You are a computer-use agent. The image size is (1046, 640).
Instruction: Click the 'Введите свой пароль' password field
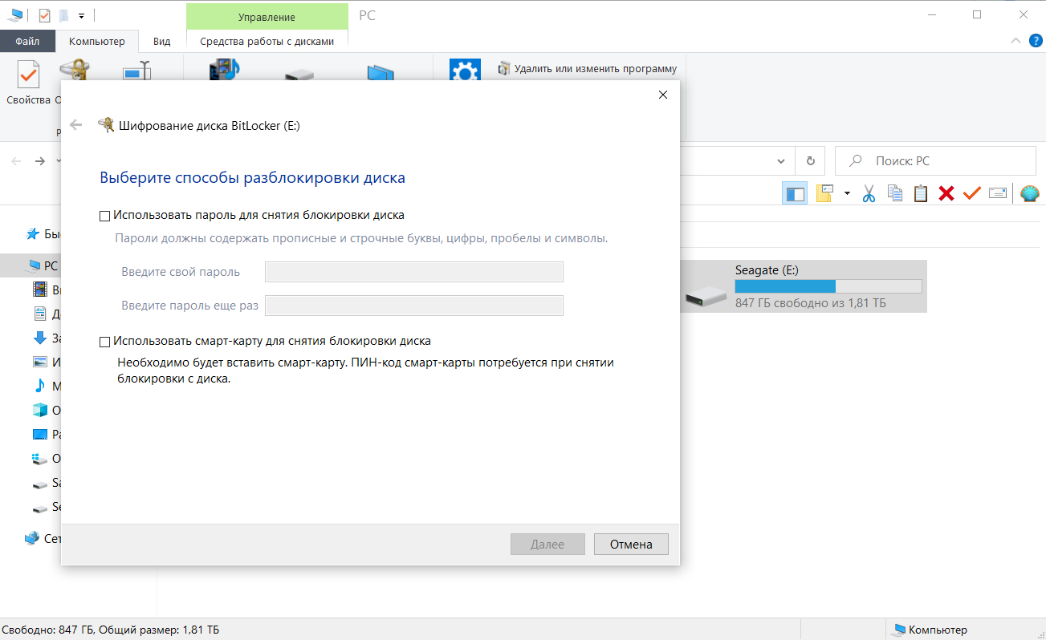[x=414, y=272]
